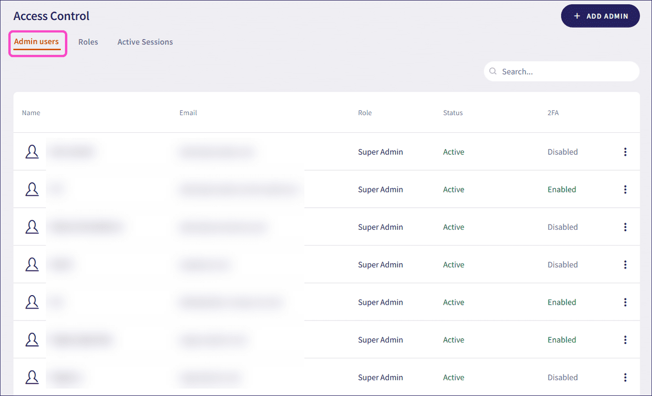Click the Super Admin role label in row one
The height and width of the screenshot is (396, 652).
click(380, 151)
